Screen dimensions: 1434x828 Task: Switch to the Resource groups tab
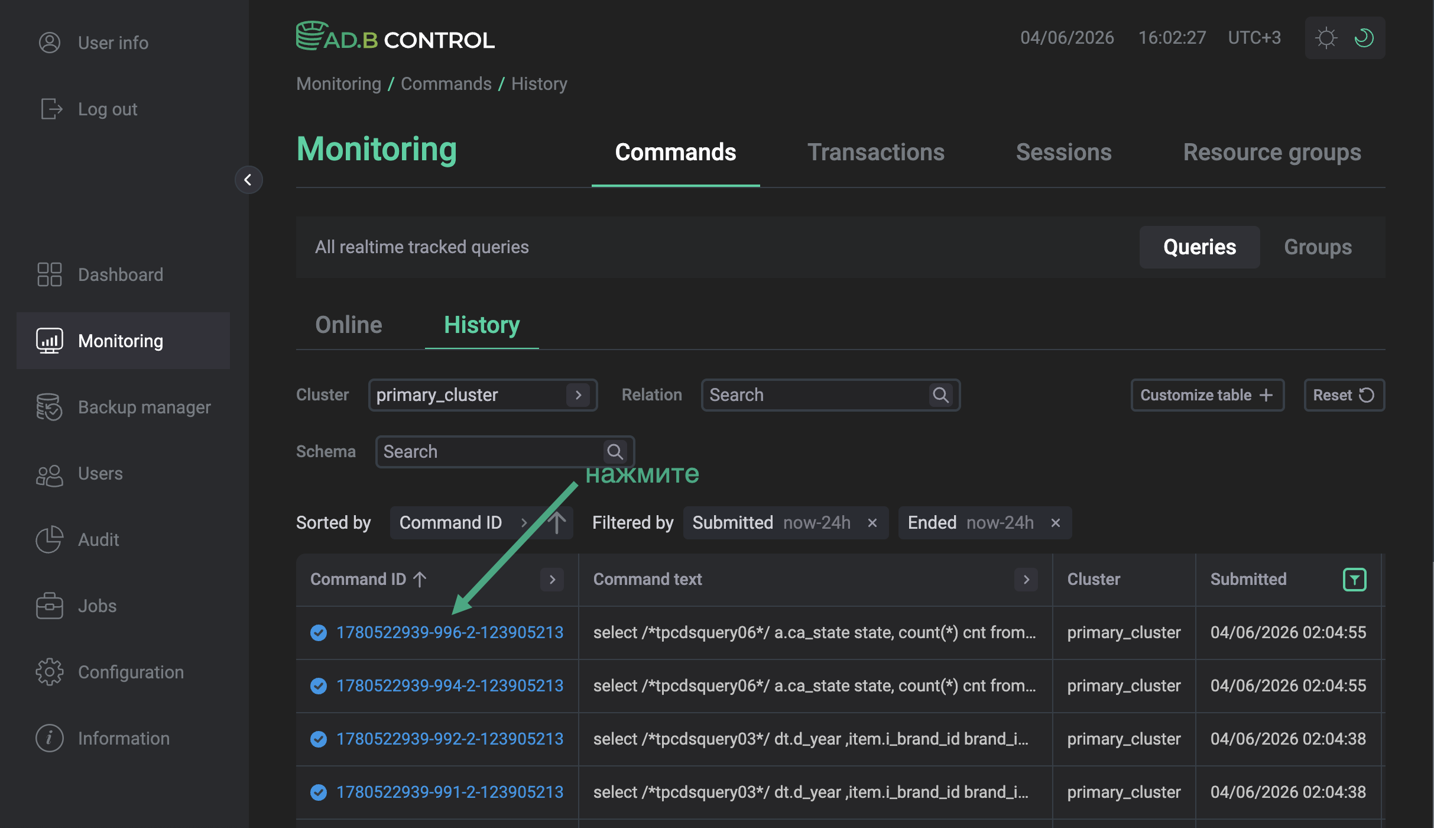pos(1272,153)
